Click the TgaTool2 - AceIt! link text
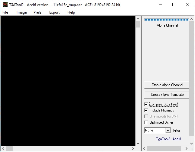 coord(168,139)
